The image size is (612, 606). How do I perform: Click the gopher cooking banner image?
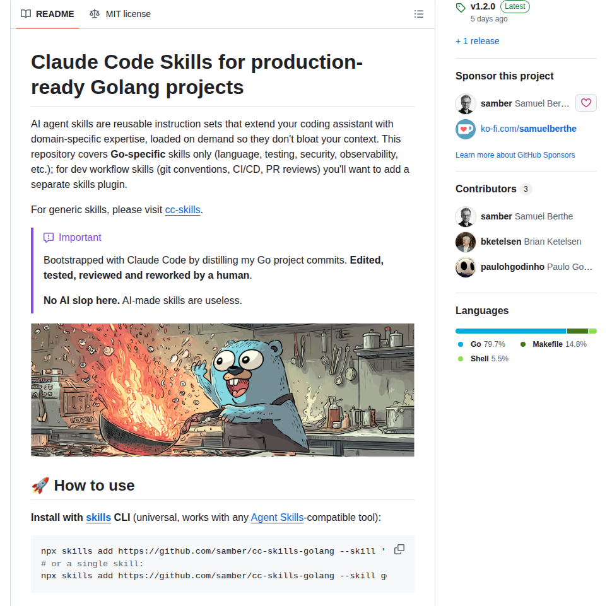click(223, 390)
